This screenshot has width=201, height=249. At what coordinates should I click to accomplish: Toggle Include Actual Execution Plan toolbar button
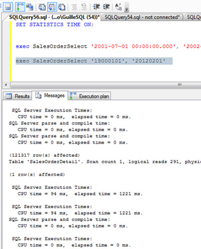point(20,7)
